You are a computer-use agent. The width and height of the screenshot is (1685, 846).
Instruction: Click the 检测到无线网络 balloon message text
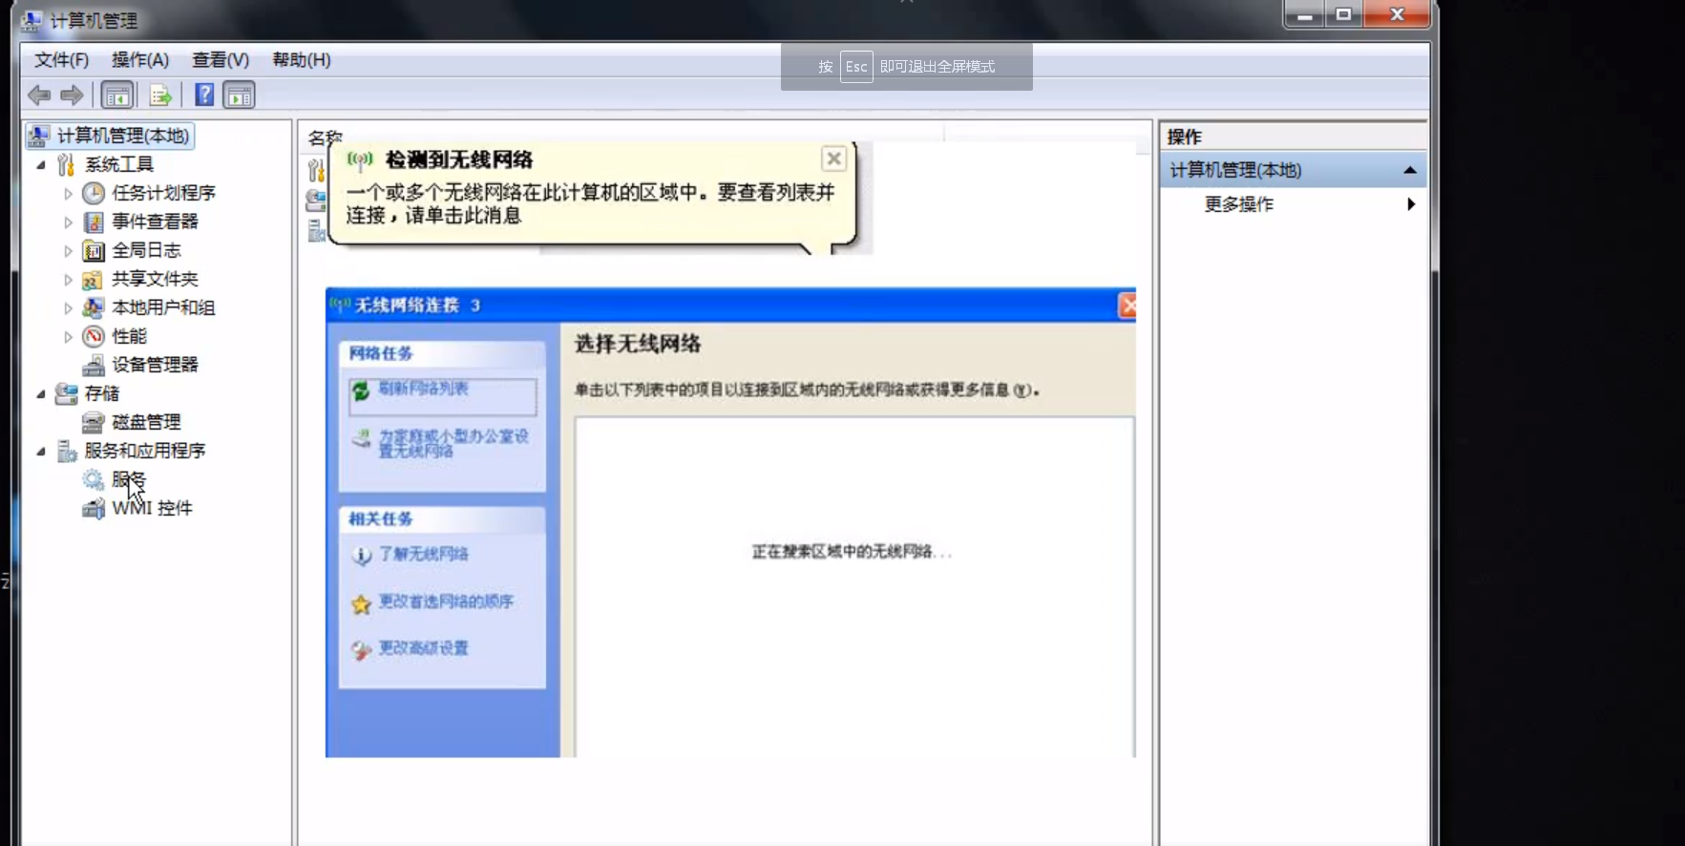pyautogui.click(x=590, y=204)
